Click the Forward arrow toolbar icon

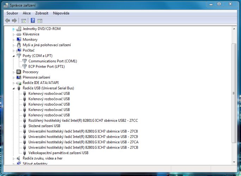pos(14,20)
